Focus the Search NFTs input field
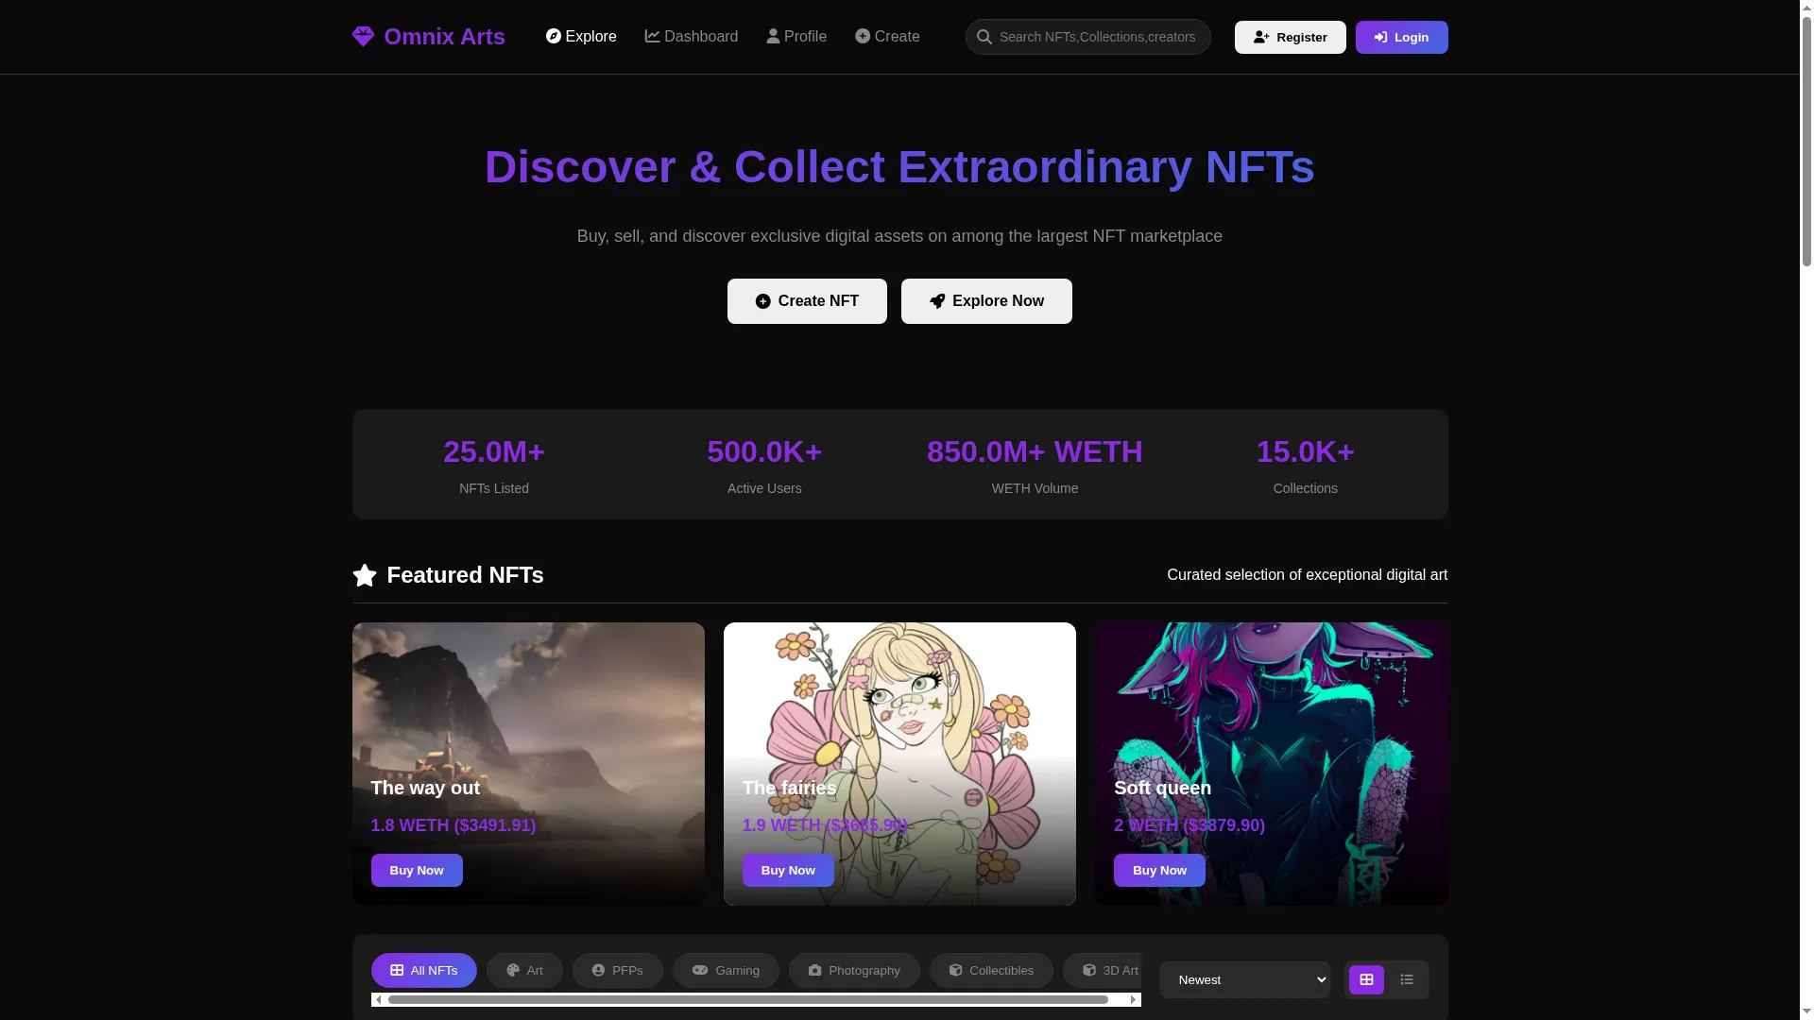The height and width of the screenshot is (1020, 1814). coord(1088,37)
